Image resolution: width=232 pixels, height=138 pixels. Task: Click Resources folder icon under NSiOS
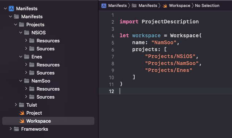point(32,41)
